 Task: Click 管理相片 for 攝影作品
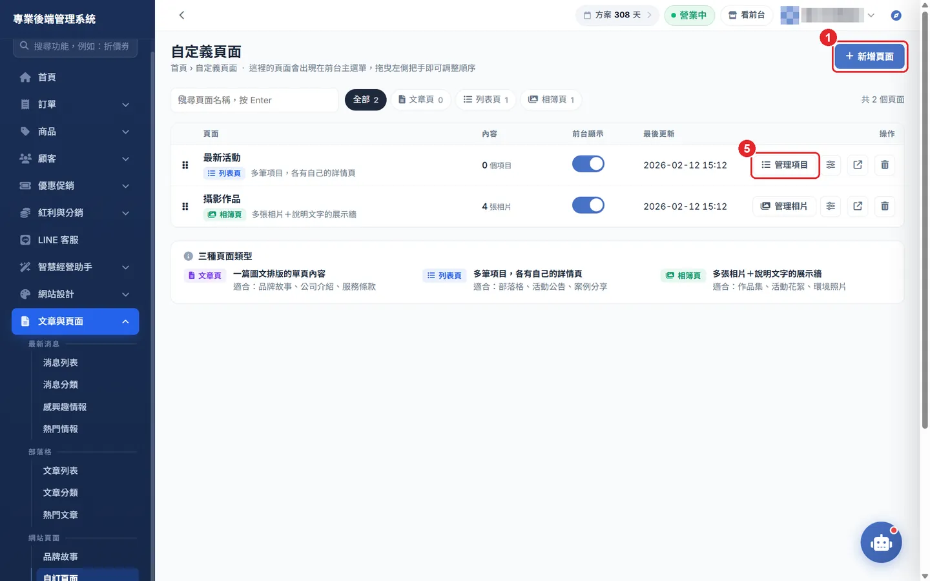pos(785,207)
